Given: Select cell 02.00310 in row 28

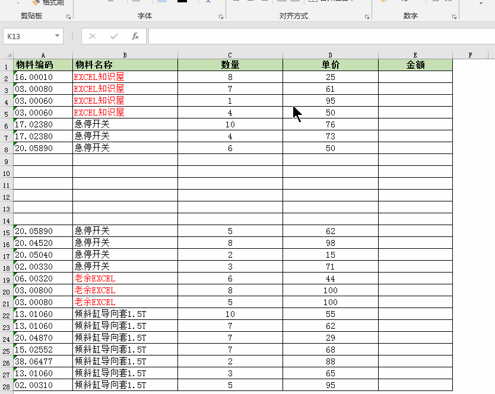Looking at the screenshot, I should point(43,385).
